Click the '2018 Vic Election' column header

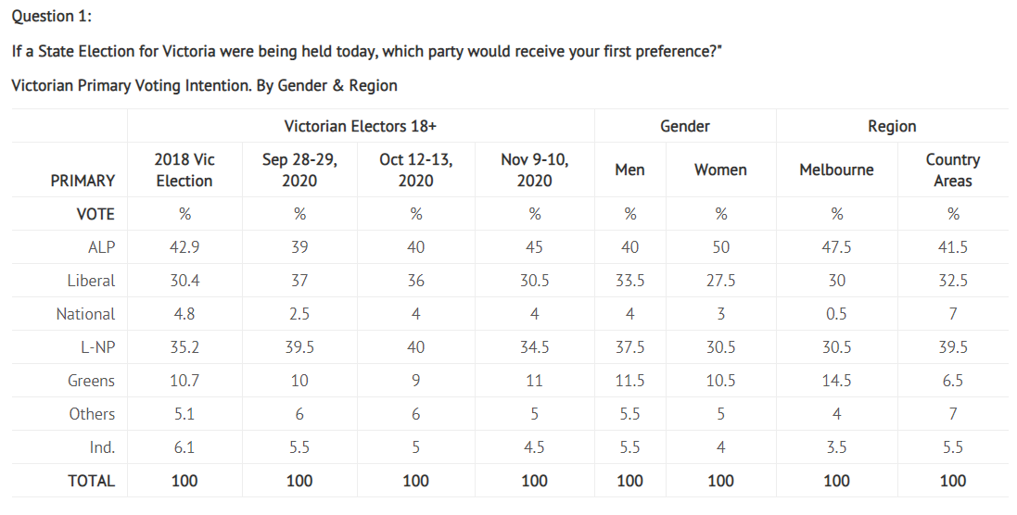(184, 170)
